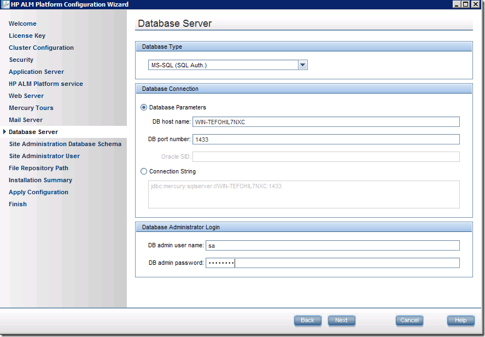Select the Security step

point(21,60)
